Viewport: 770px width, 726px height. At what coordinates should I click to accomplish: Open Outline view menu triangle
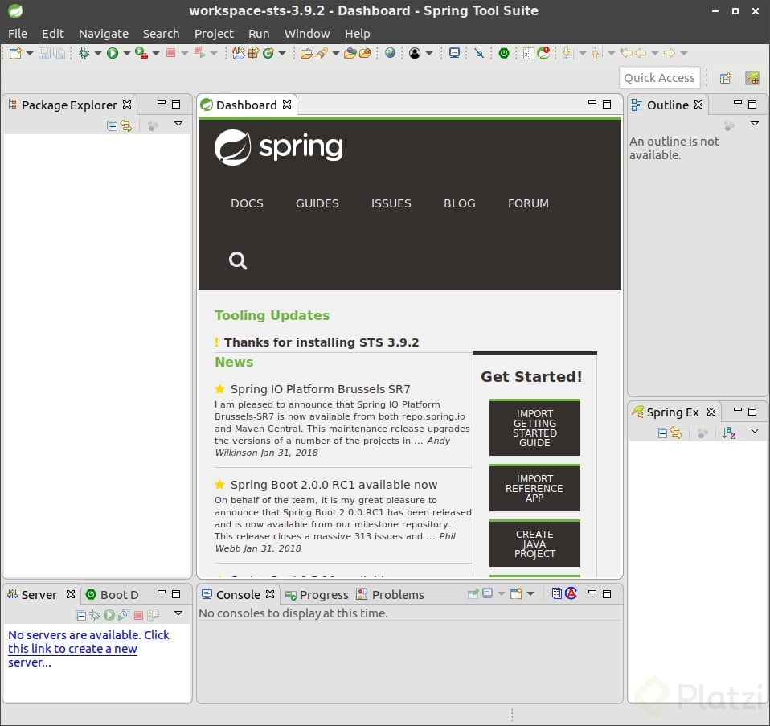pos(755,124)
